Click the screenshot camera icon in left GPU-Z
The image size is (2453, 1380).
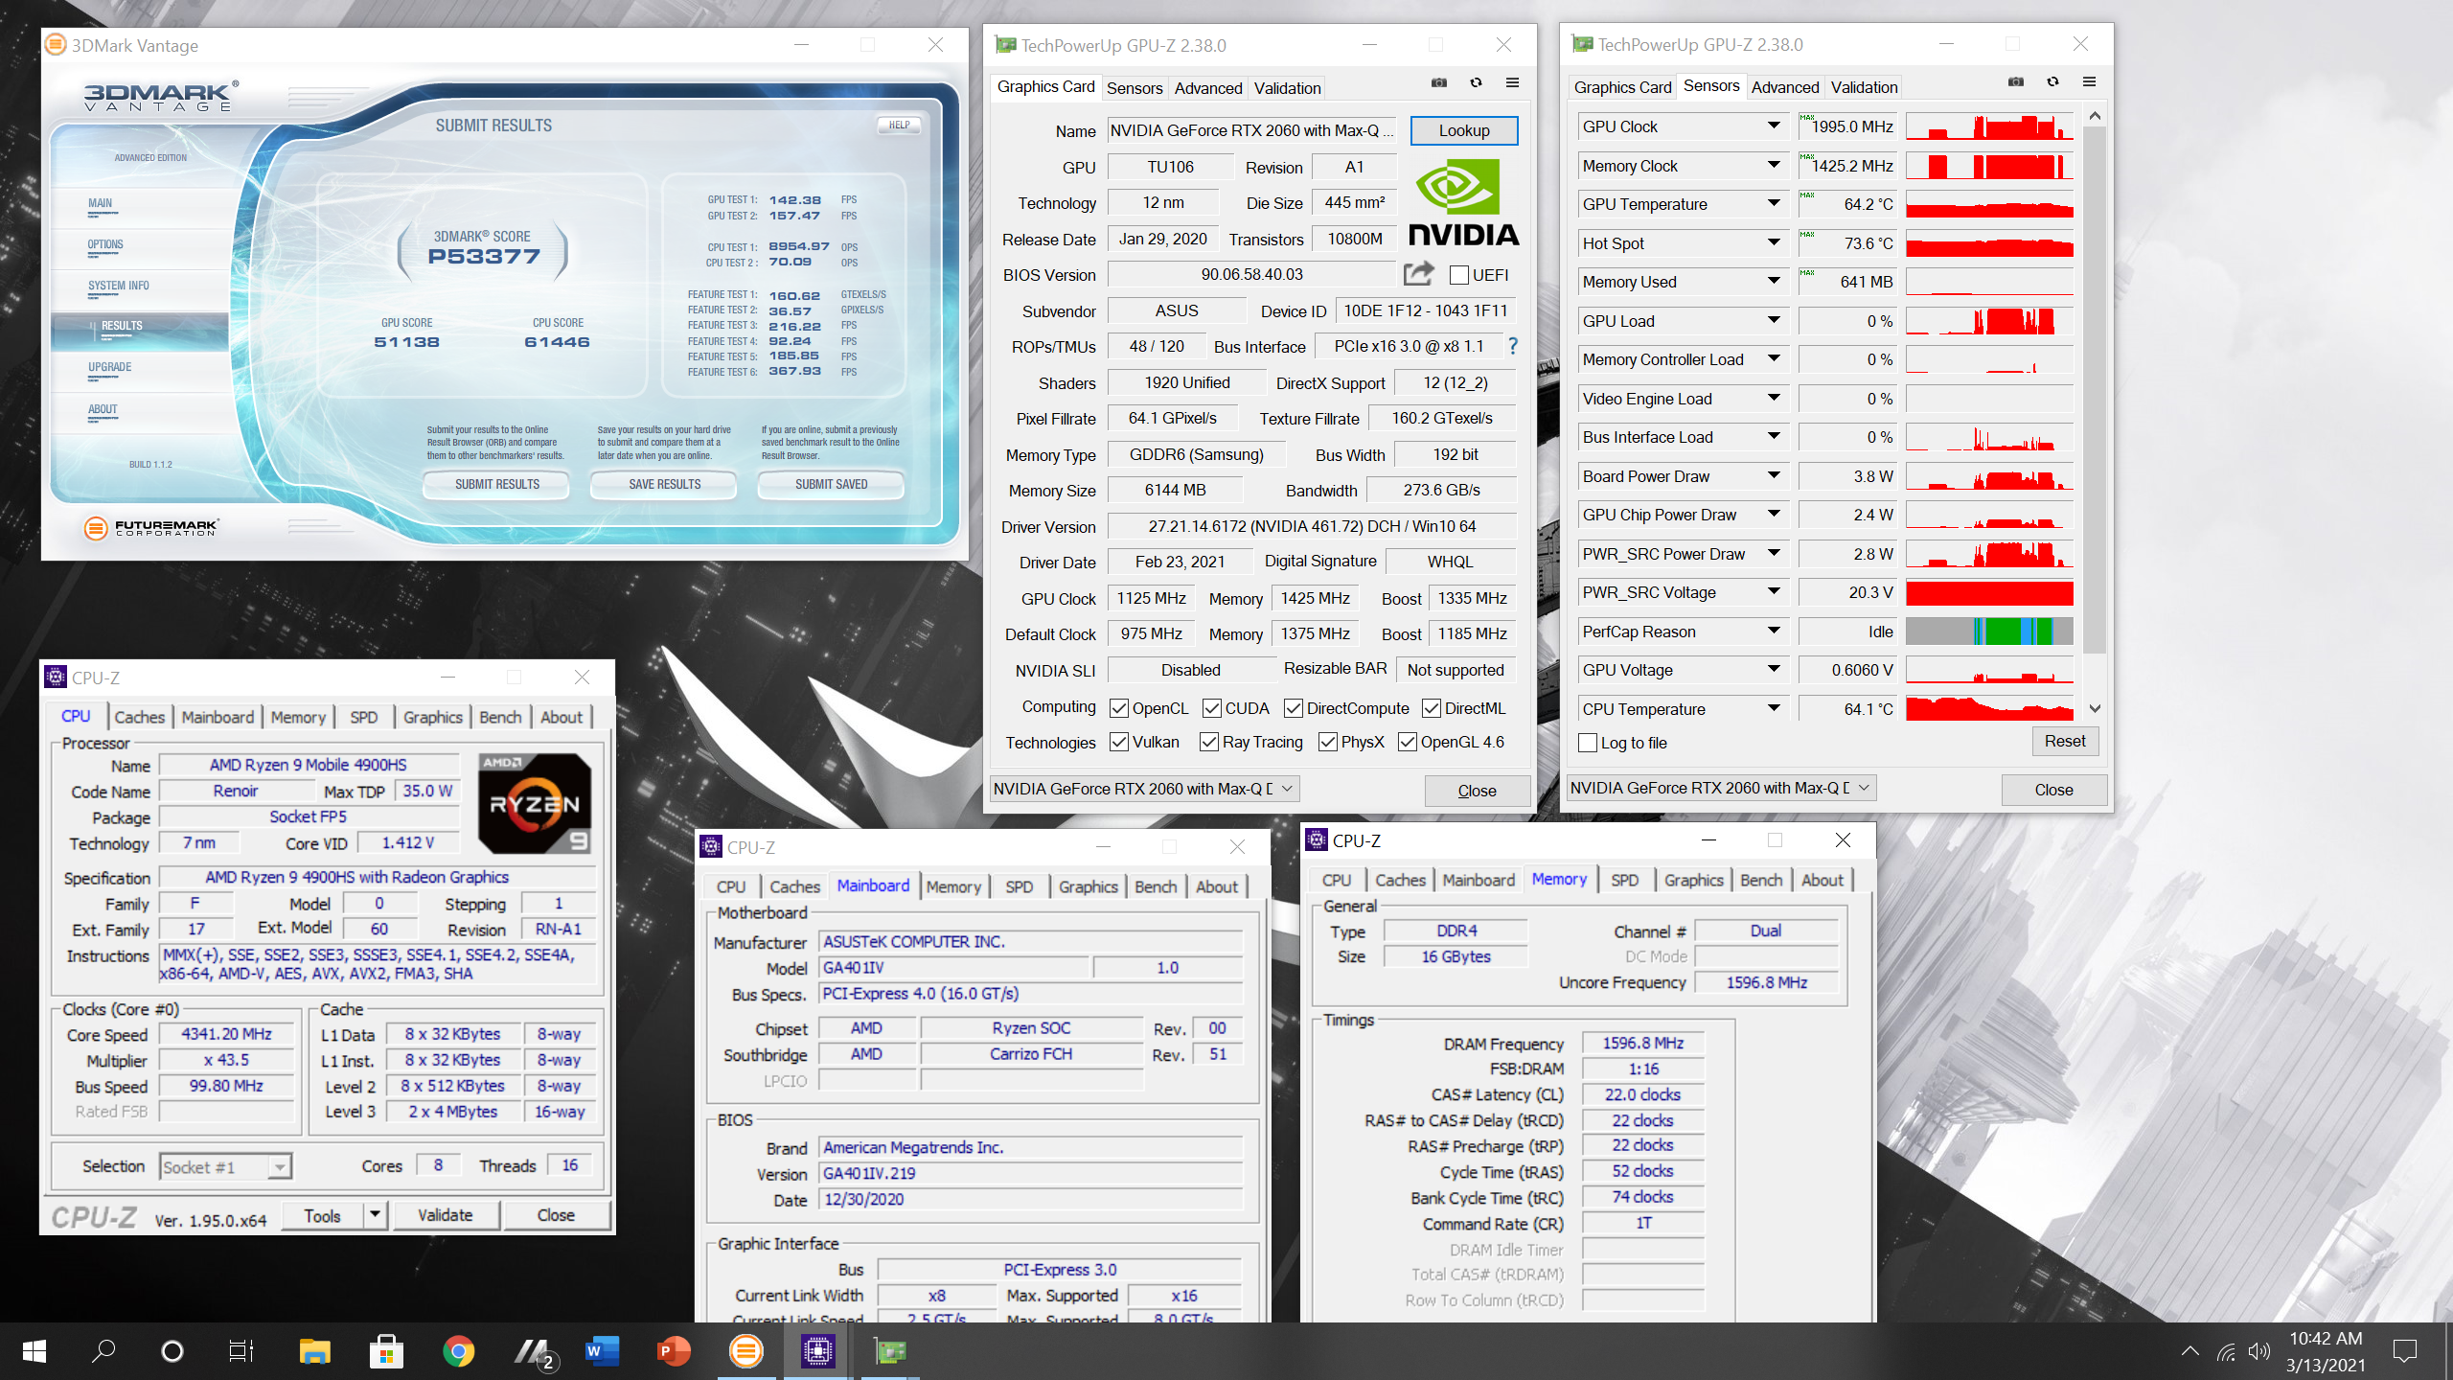[x=1439, y=83]
